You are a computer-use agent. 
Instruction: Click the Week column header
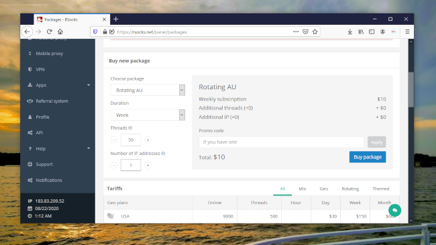coord(355,203)
